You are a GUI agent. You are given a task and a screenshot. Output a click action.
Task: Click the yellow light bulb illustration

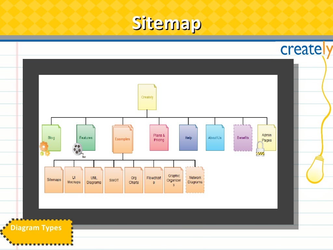coord(315,169)
